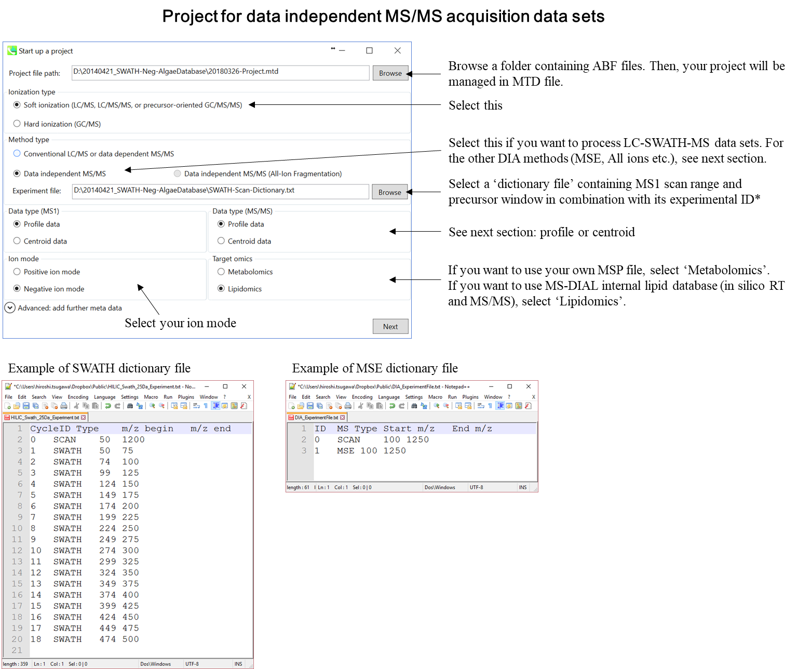Select Hard ionization (GC/MS) option
Image resolution: width=798 pixels, height=669 pixels.
pos(17,124)
